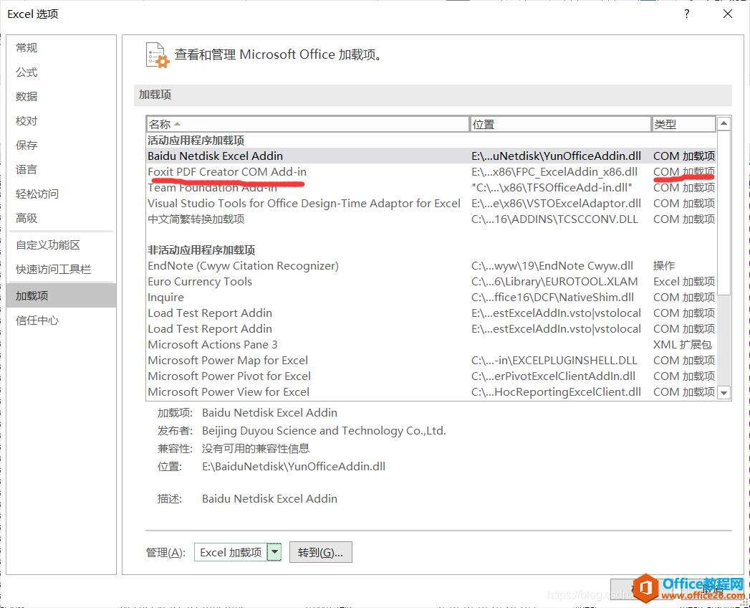This screenshot has height=608, width=750.
Task: Click the dialog help question mark icon
Action: pos(686,14)
